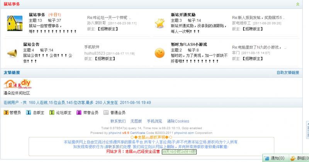The height and width of the screenshot is (162, 309).
Task: Click the 总版主 member legend icon
Action: point(29,113)
